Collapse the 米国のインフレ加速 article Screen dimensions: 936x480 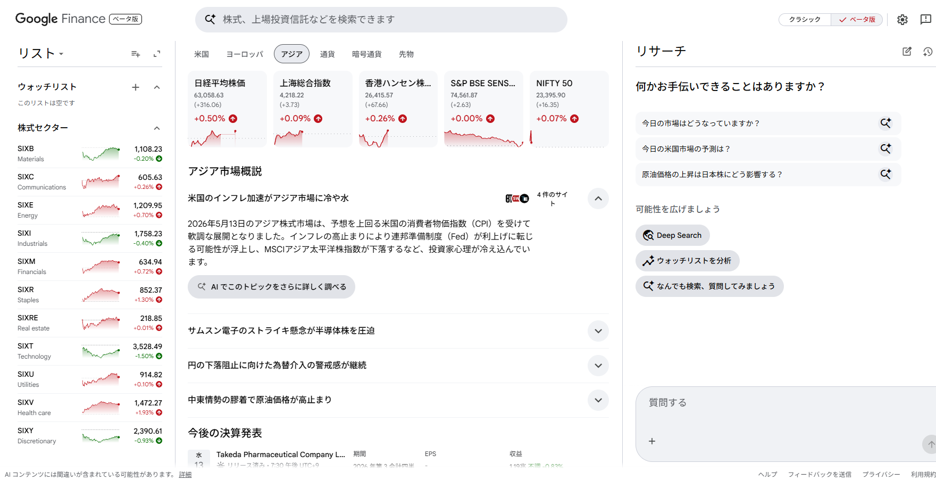pos(598,198)
